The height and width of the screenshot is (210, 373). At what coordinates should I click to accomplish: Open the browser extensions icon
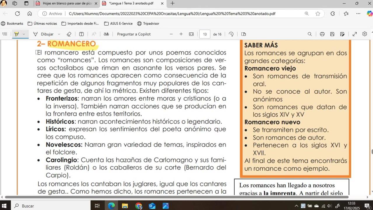point(332,13)
